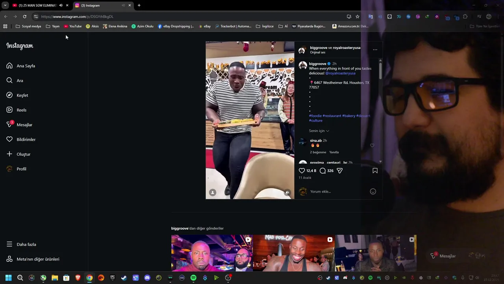
Task: Open Reels from the sidebar
Action: point(17,110)
